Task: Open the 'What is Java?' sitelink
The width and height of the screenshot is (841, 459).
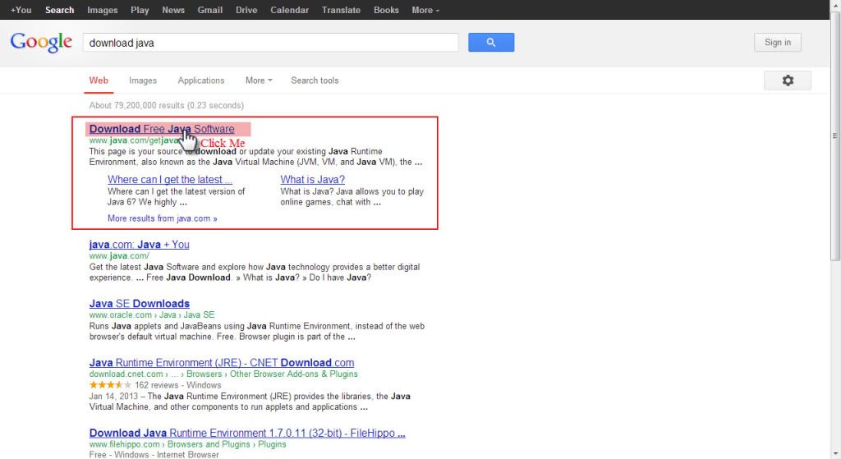Action: point(313,180)
